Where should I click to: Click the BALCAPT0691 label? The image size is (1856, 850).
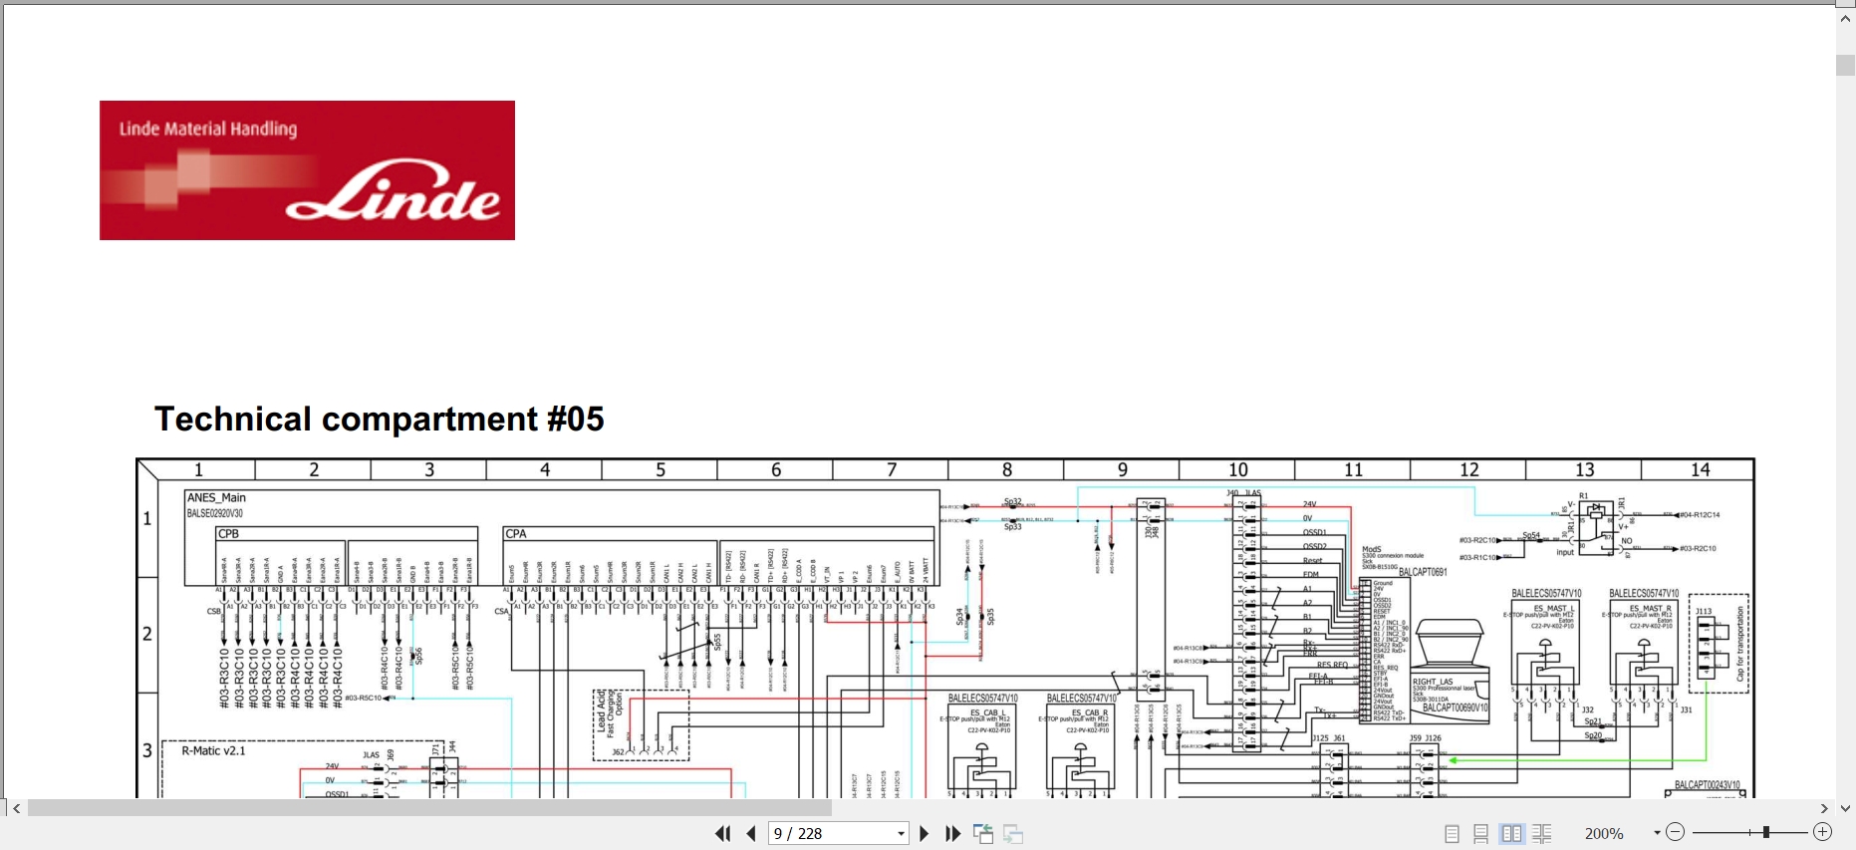point(1423,572)
